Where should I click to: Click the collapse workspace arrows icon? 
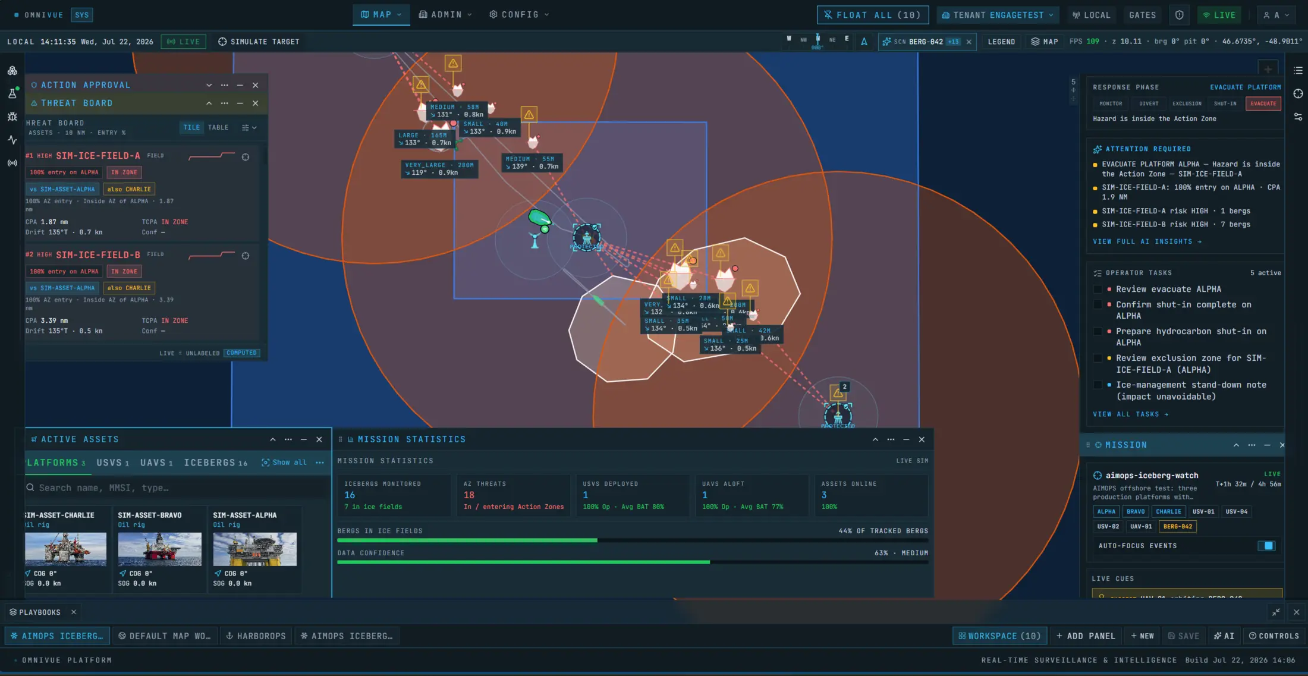pos(1276,612)
